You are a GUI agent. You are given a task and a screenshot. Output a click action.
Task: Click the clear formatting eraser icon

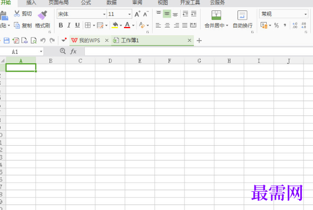pos(142,25)
